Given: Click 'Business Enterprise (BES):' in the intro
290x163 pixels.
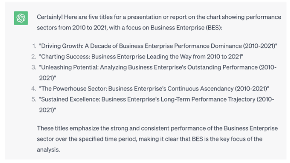Looking at the screenshot, I should point(186,28).
